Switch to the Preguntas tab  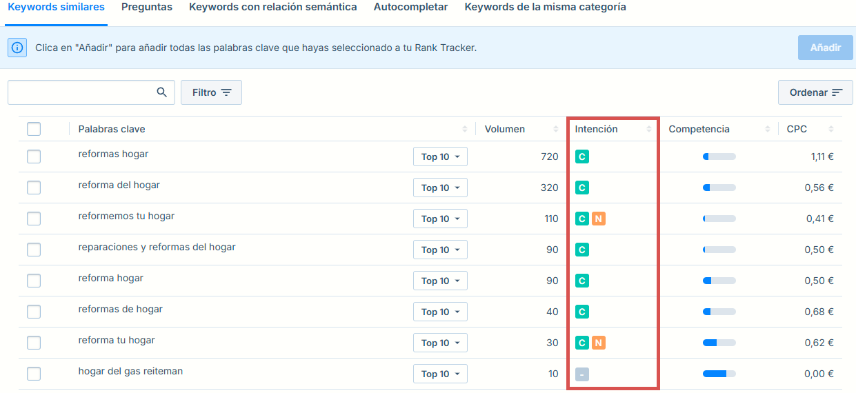point(147,7)
